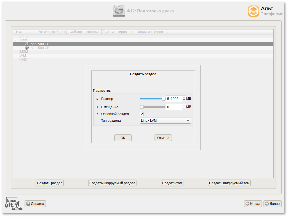Click the question mark icon on Справка
The height and width of the screenshot is (217, 288).
coord(28,204)
